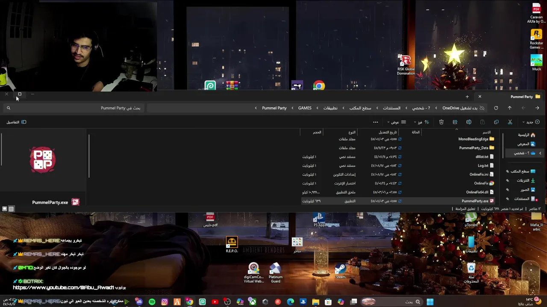The image size is (547, 307).
Task: Expand chevron after سطح المكتب in breadcrumb
Action: pos(344,108)
